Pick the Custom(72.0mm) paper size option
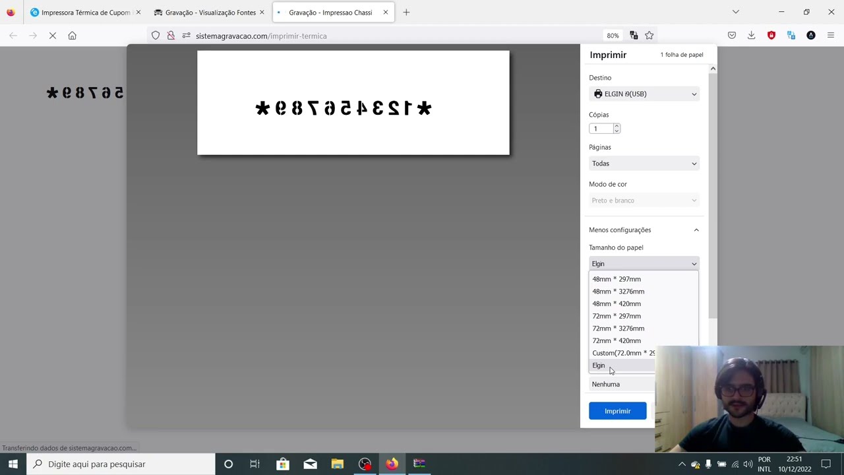Screen dimensions: 844x475 click(623, 353)
